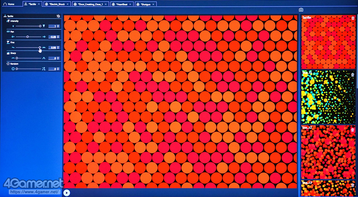The image size is (358, 197).
Task: Click the Intensity value stepper arrows
Action: click(58, 26)
